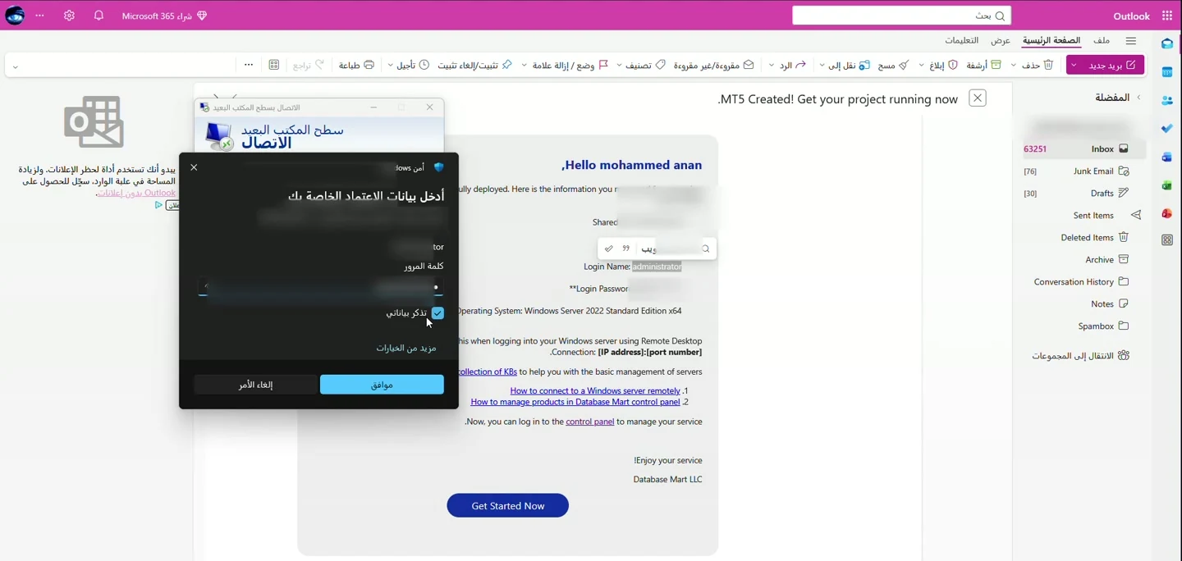The width and height of the screenshot is (1182, 561).
Task: Expand the نقل إلى dropdown arrow
Action: pos(822,65)
